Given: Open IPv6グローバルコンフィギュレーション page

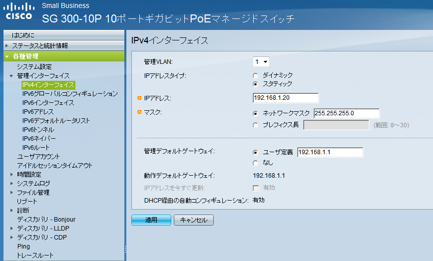Looking at the screenshot, I should [x=70, y=94].
